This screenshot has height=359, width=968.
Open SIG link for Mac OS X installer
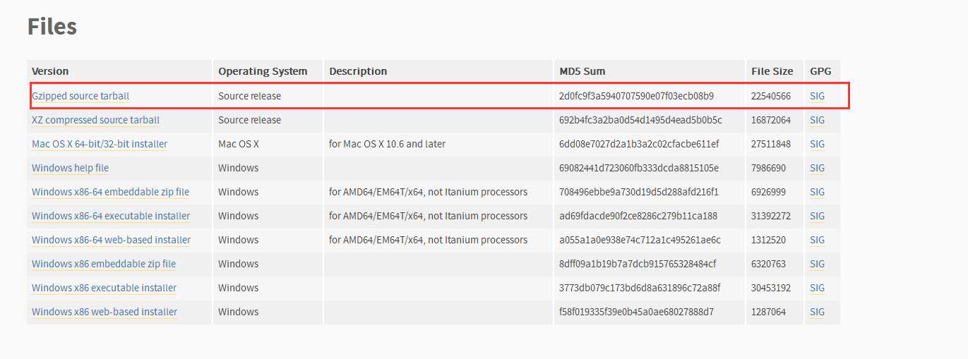[x=817, y=144]
